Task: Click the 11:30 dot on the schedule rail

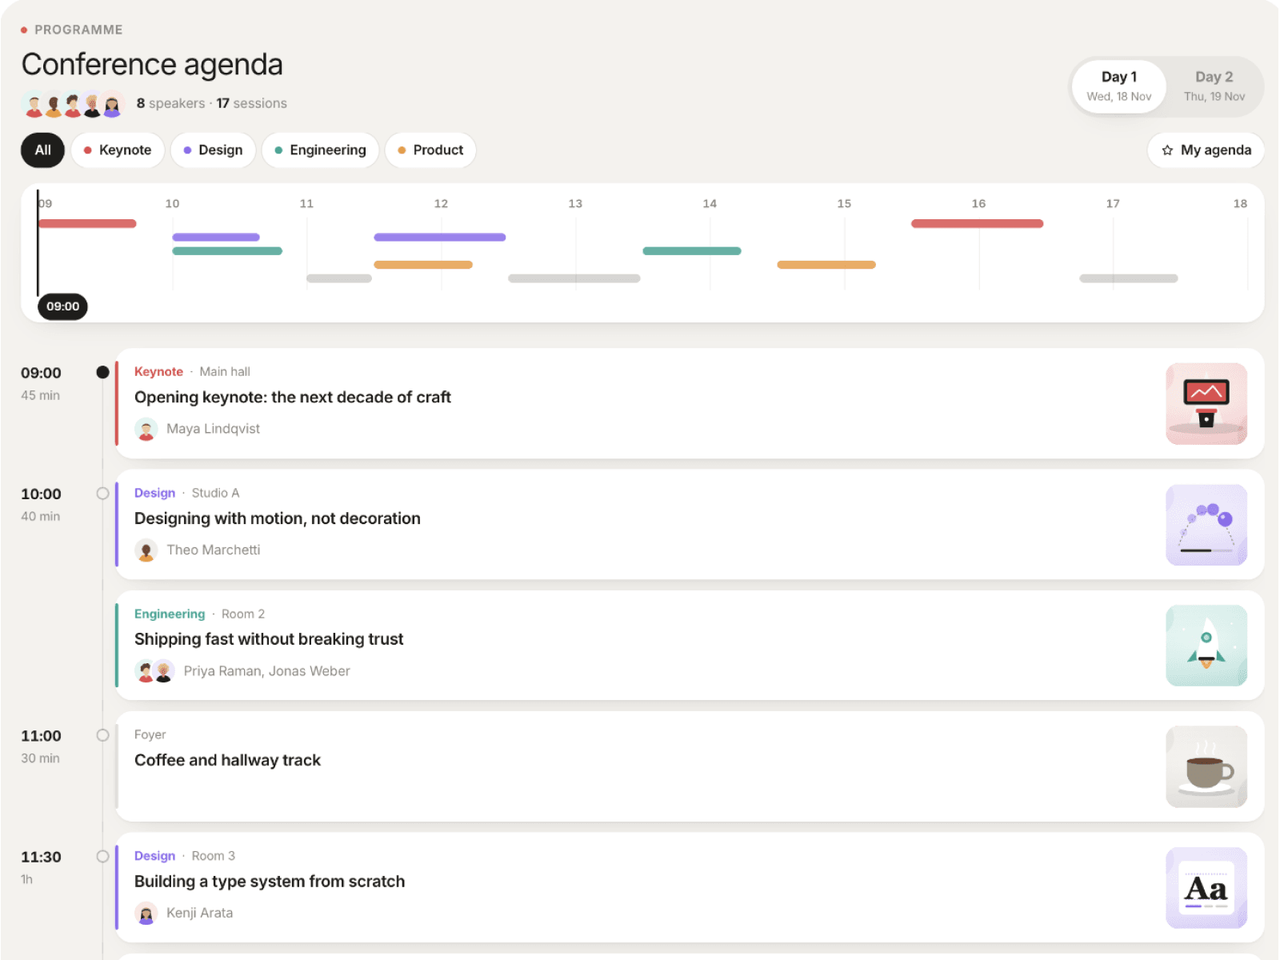Action: tap(102, 857)
